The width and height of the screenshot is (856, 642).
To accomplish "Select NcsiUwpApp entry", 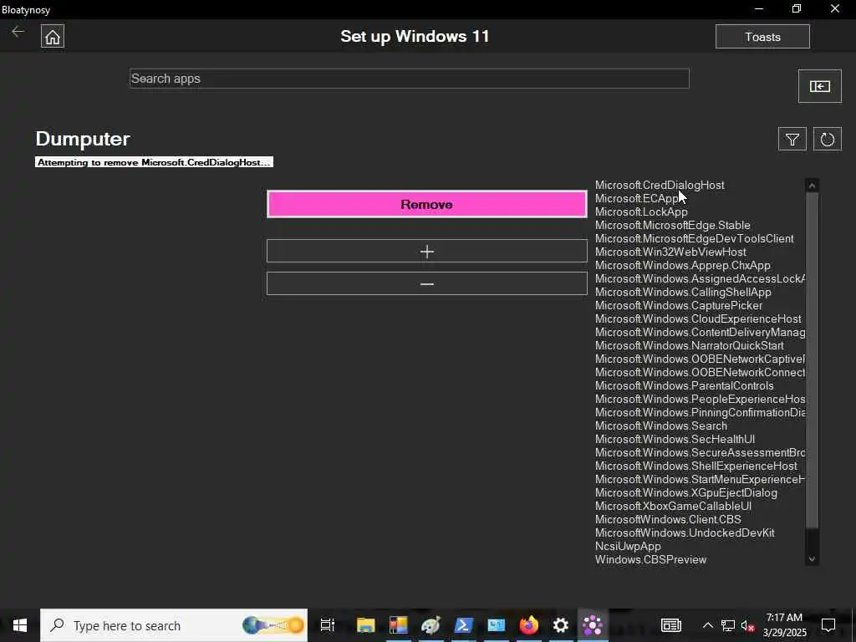I will click(628, 547).
